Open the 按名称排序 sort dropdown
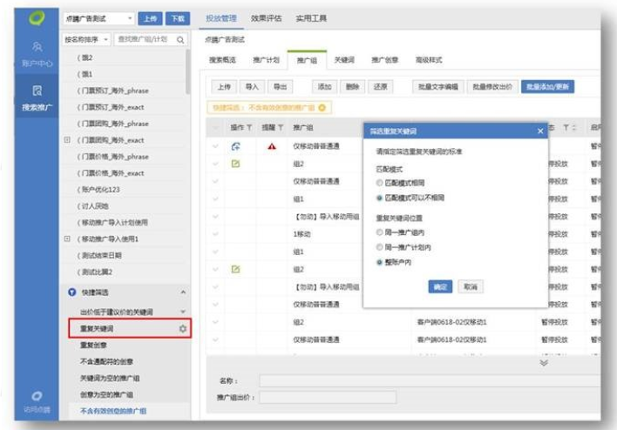 pos(86,40)
